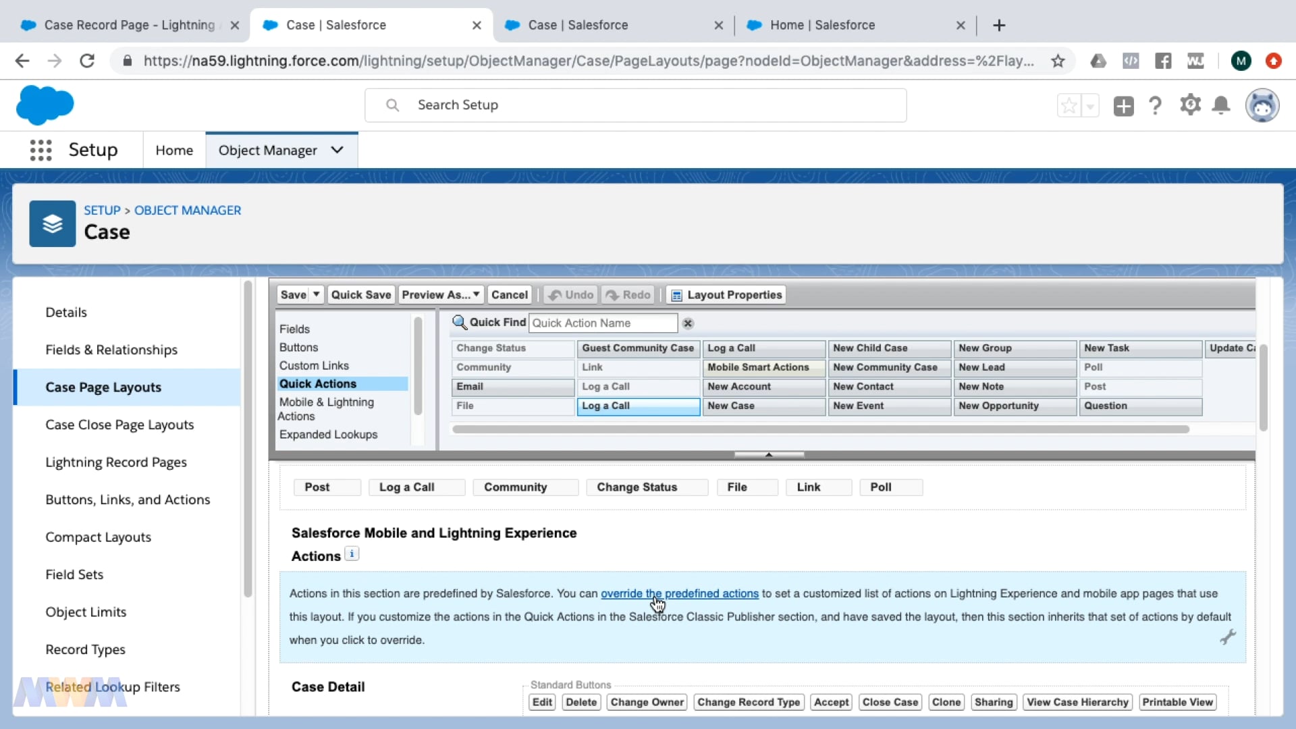1296x729 pixels.
Task: Clear Quick Find with the X icon
Action: pos(688,323)
